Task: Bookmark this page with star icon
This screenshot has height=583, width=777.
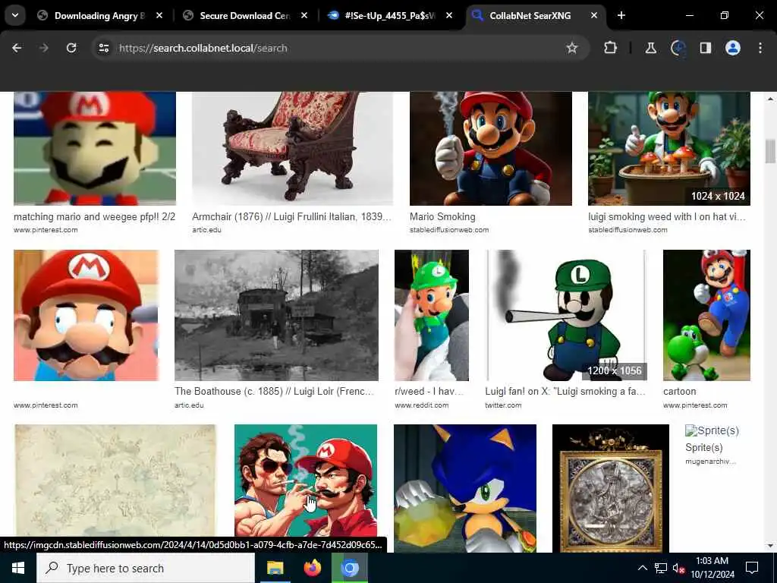Action: point(572,48)
